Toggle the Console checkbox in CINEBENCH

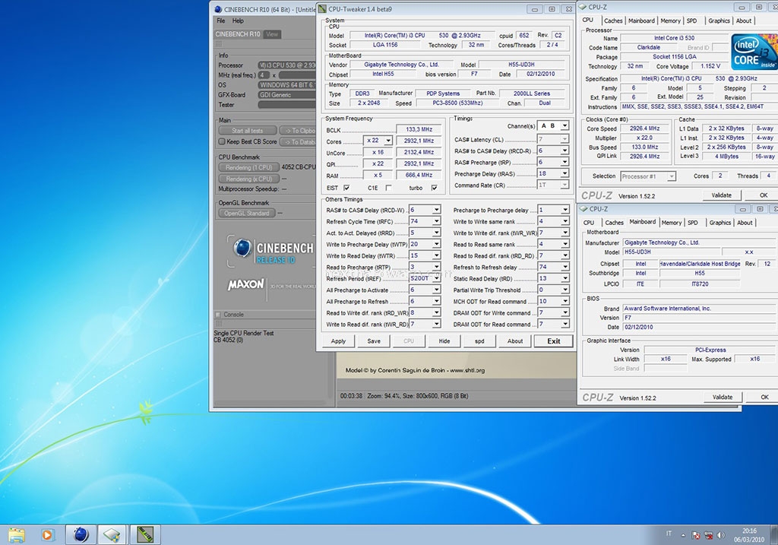click(x=218, y=315)
